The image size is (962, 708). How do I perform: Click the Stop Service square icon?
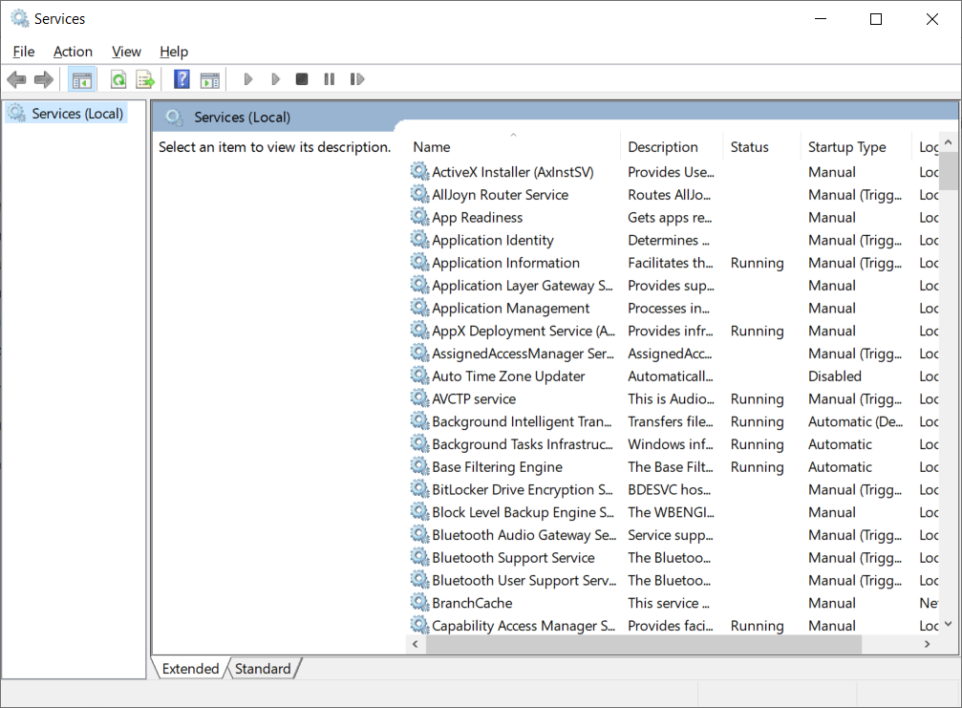click(302, 79)
